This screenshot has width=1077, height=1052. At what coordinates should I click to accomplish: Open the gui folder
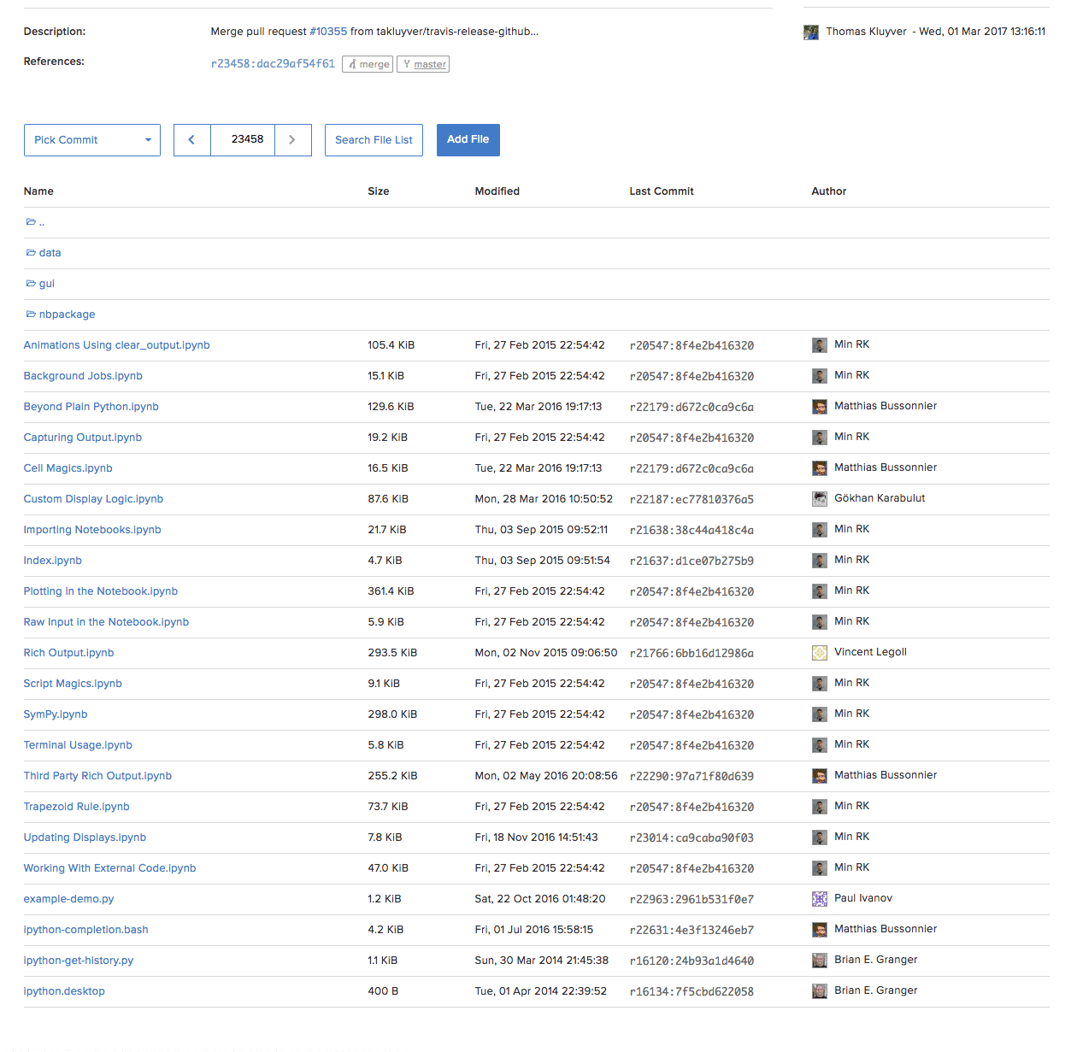point(46,284)
